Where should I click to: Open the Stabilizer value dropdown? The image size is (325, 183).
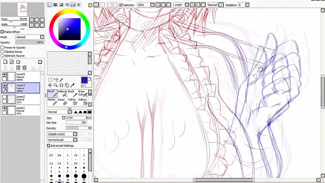click(247, 5)
